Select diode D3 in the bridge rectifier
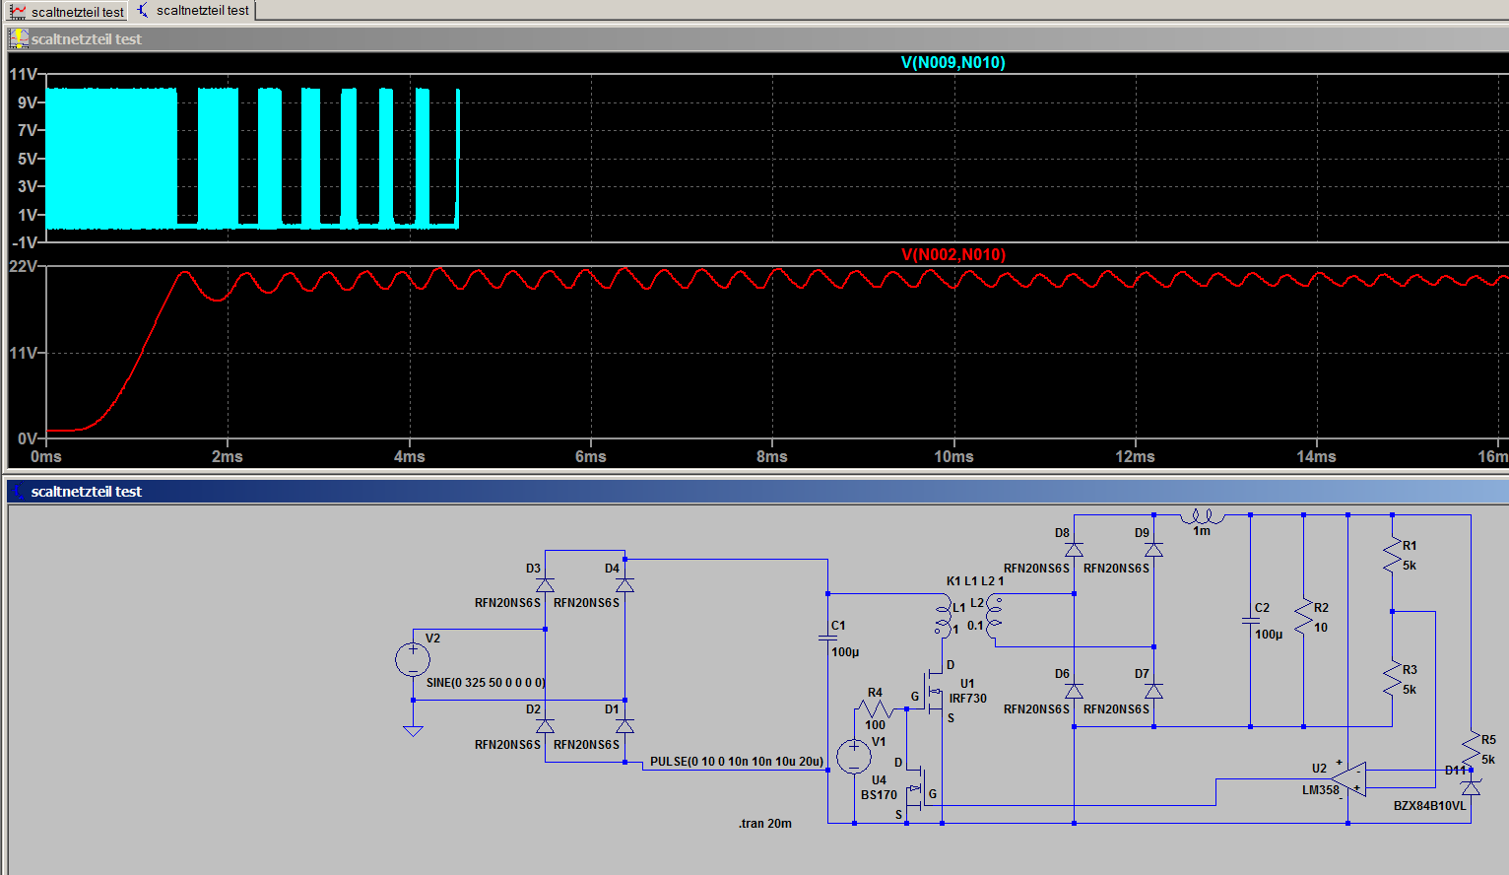The width and height of the screenshot is (1509, 875). pyautogui.click(x=545, y=584)
